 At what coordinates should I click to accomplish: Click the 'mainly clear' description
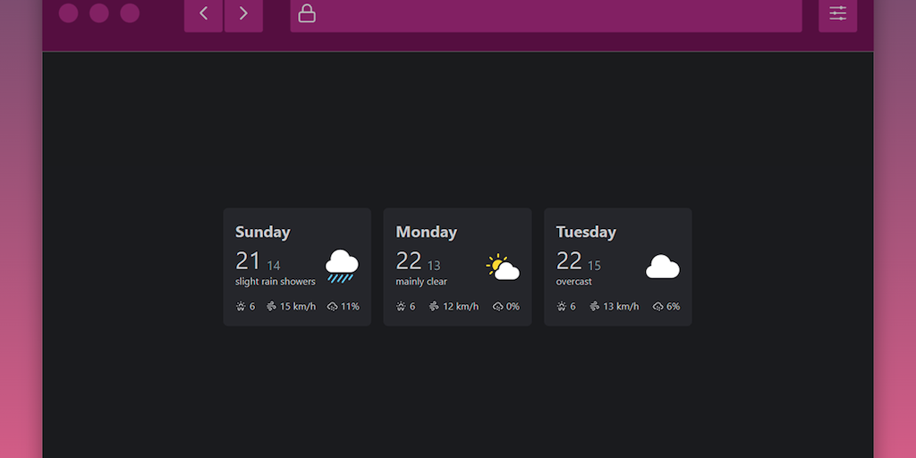pyautogui.click(x=421, y=282)
